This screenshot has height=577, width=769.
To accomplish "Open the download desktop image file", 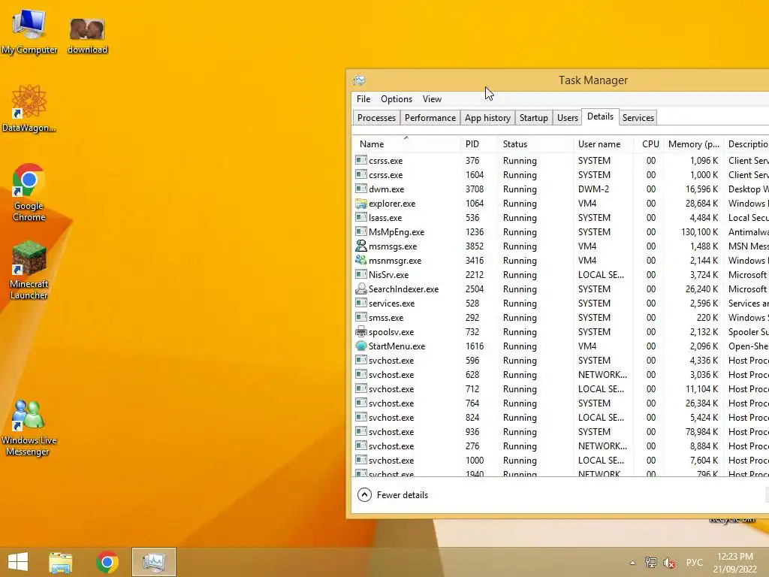I will coord(87,35).
